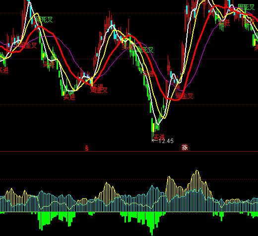258x236 pixels.
Task: Click 买进 label under top-left 周死叉 decline
Action: point(49,64)
